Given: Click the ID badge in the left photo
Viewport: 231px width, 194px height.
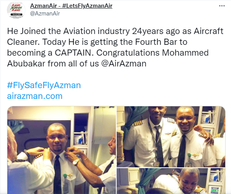Looking at the screenshot, I should coord(66,187).
